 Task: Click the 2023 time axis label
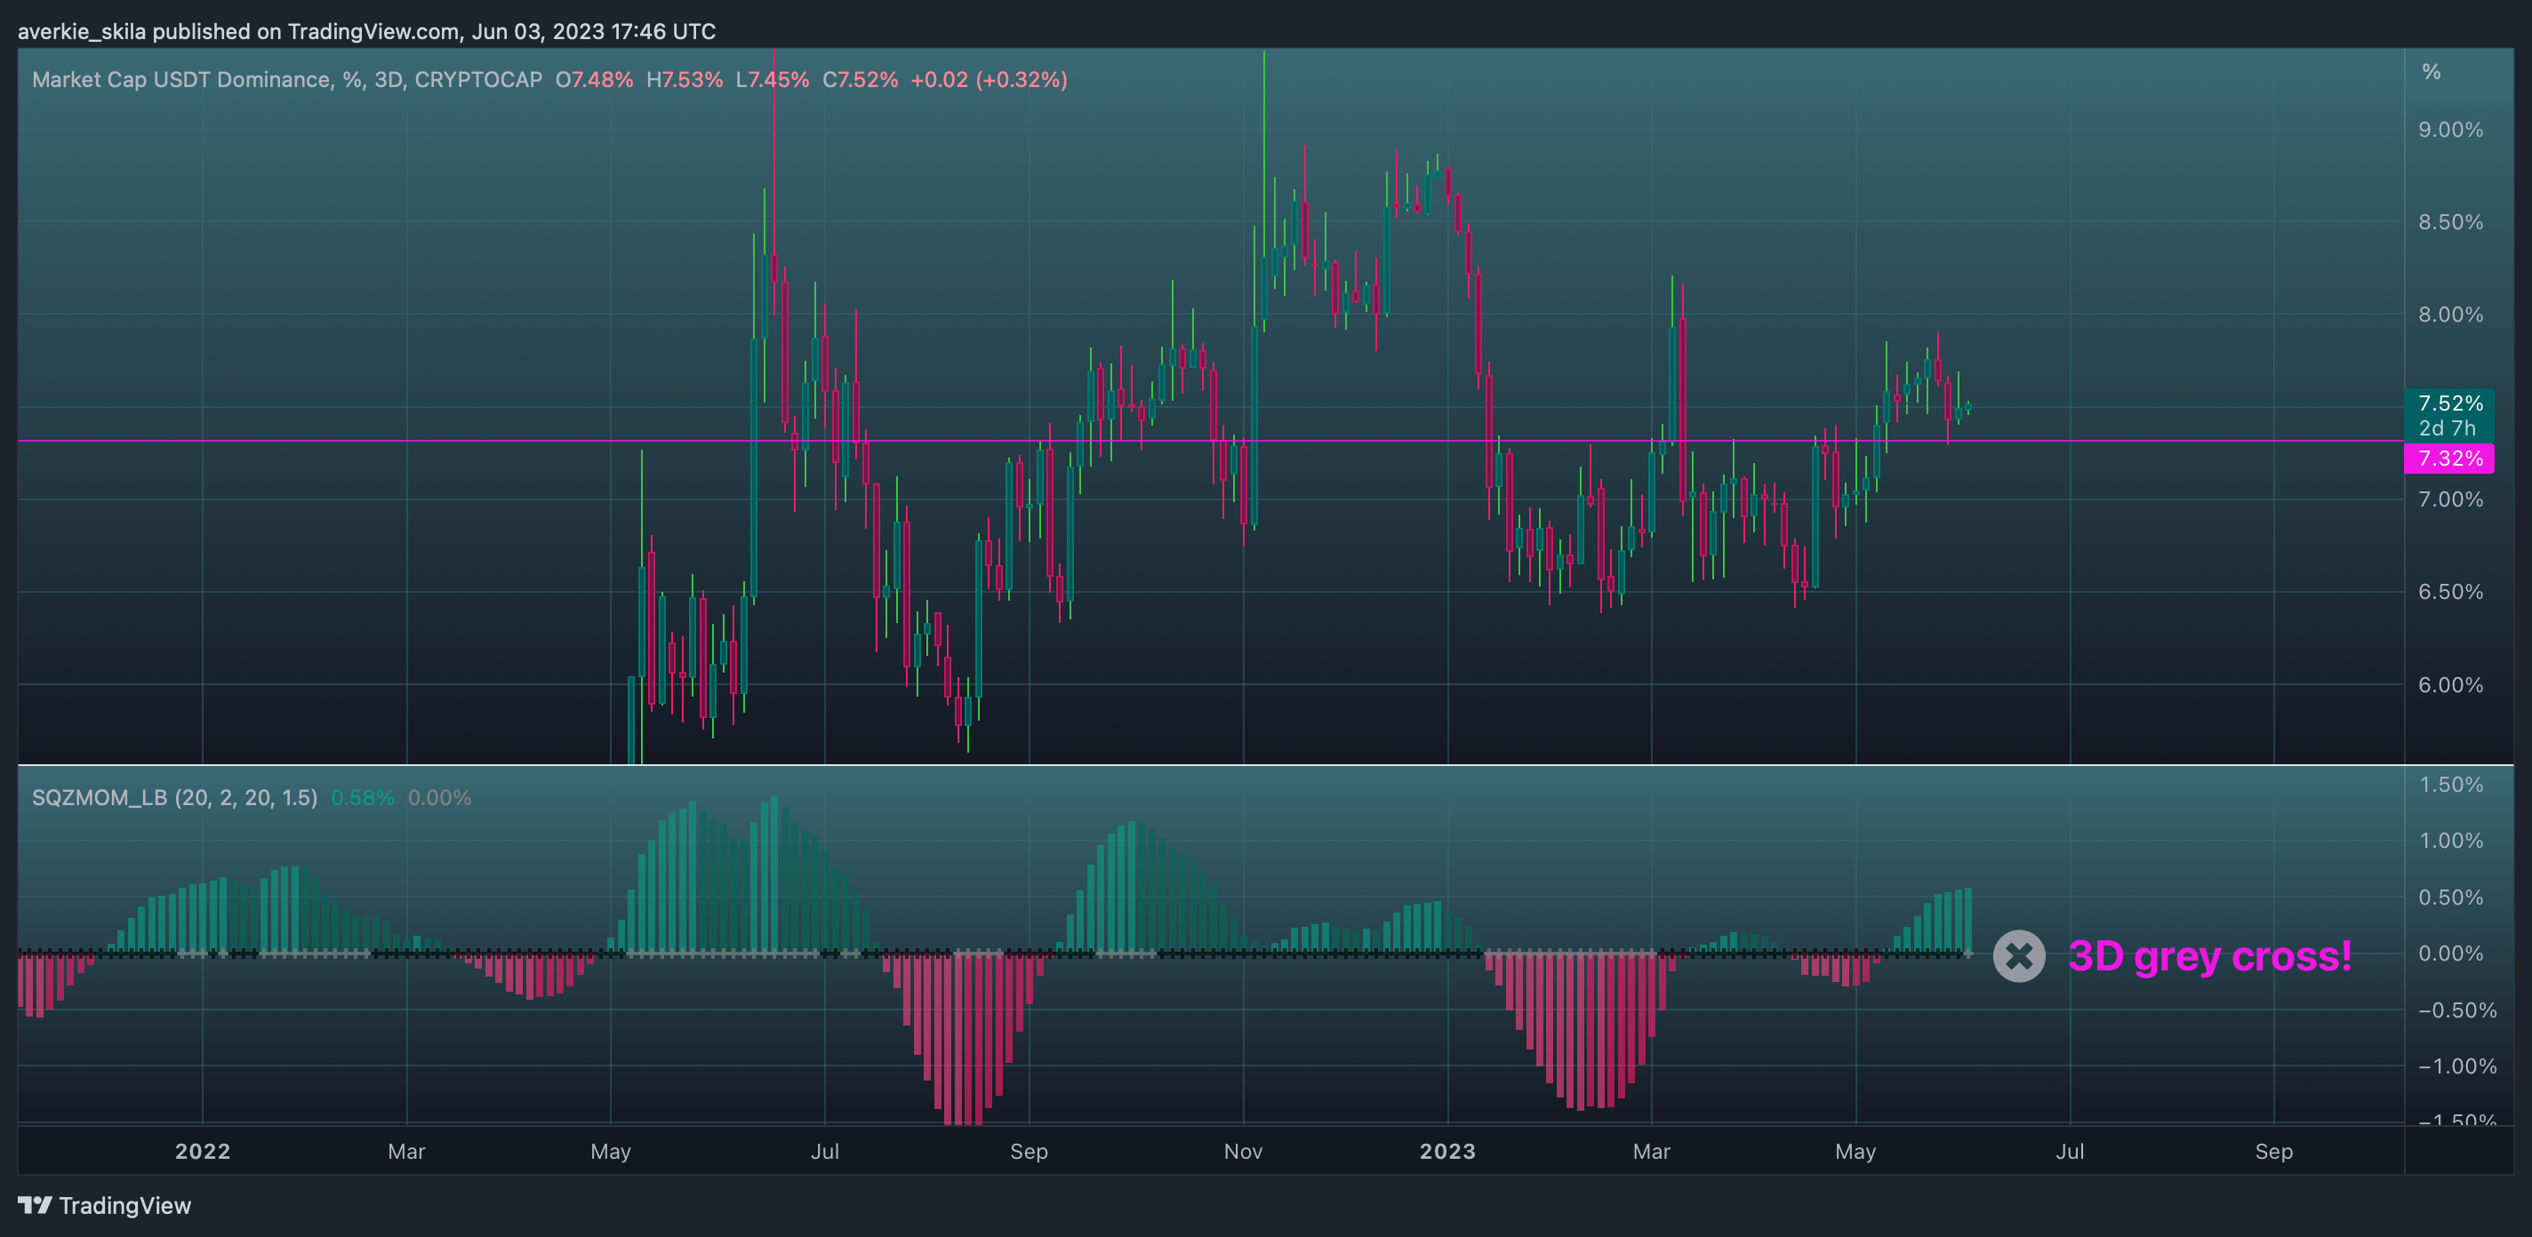tap(1448, 1151)
